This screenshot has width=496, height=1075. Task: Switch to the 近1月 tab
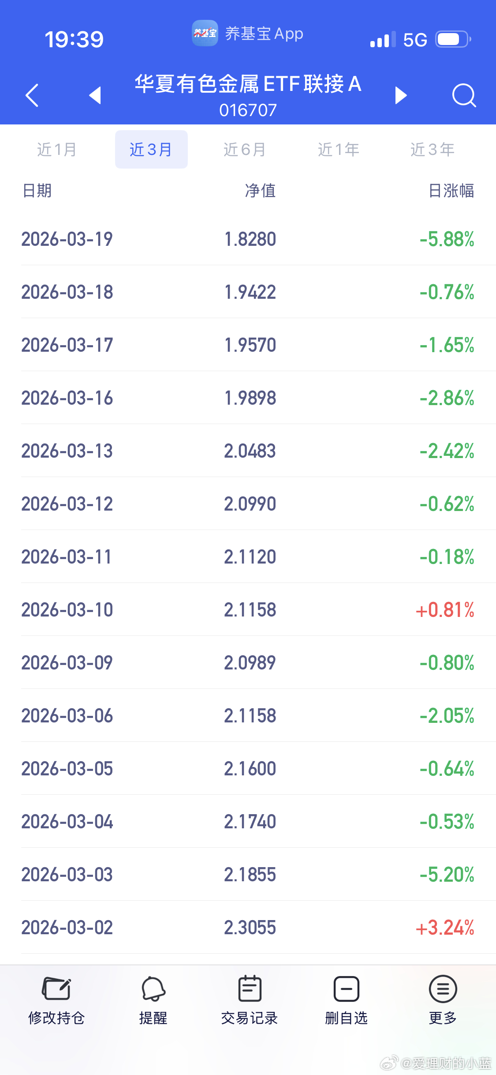pyautogui.click(x=57, y=150)
